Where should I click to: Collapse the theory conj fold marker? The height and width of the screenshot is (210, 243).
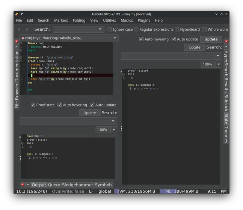(x=21, y=43)
